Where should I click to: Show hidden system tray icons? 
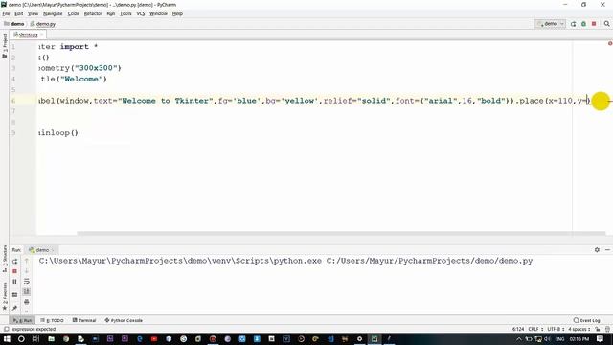tap(519, 339)
